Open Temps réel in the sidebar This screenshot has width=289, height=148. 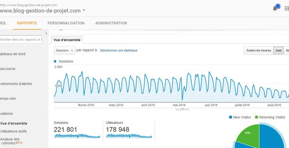pyautogui.click(x=8, y=99)
